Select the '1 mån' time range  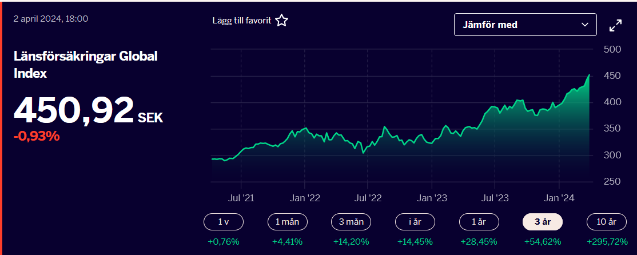288,222
